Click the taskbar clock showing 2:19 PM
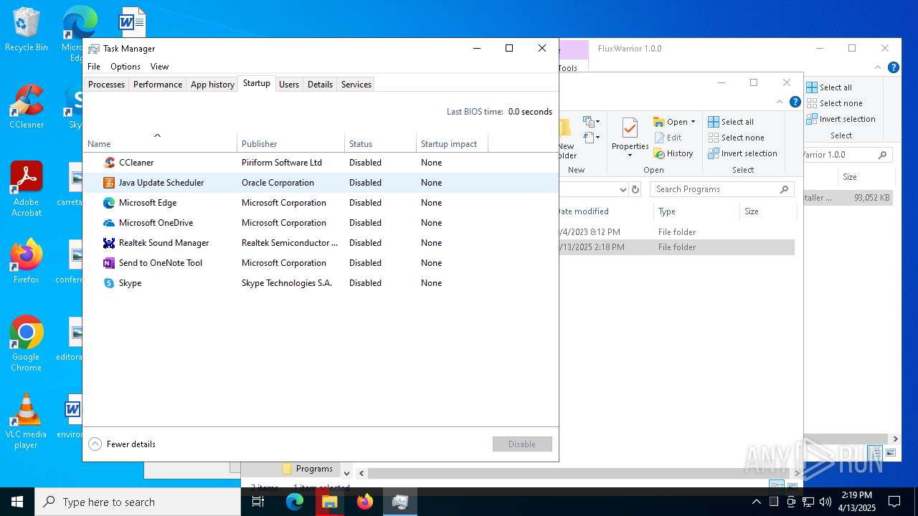This screenshot has width=918, height=516. coord(856,502)
